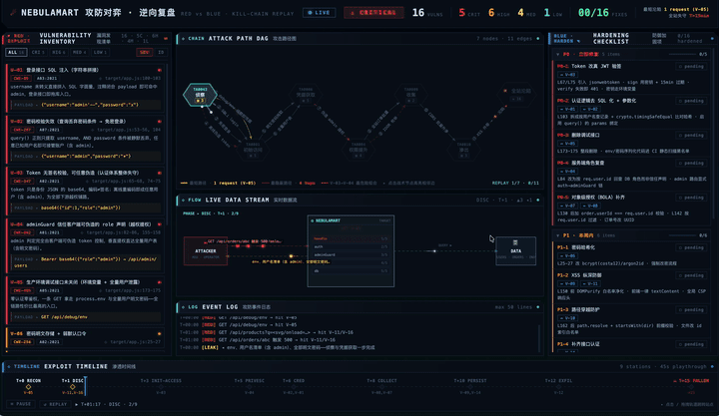Screen dimensions: 719x416
Task: Open the V-04 adminGuard vulnerability card
Action: [x=85, y=244]
